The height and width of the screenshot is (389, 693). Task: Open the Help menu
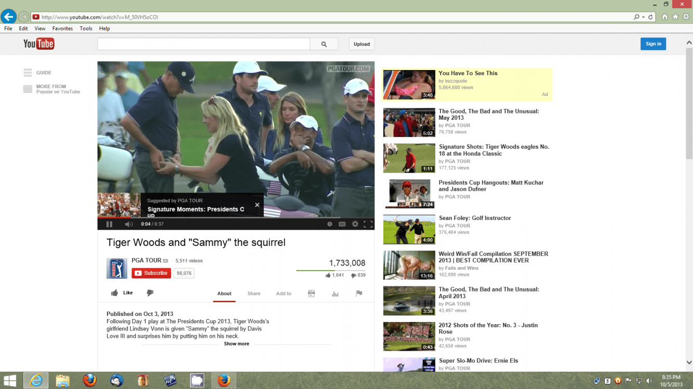pyautogui.click(x=104, y=29)
